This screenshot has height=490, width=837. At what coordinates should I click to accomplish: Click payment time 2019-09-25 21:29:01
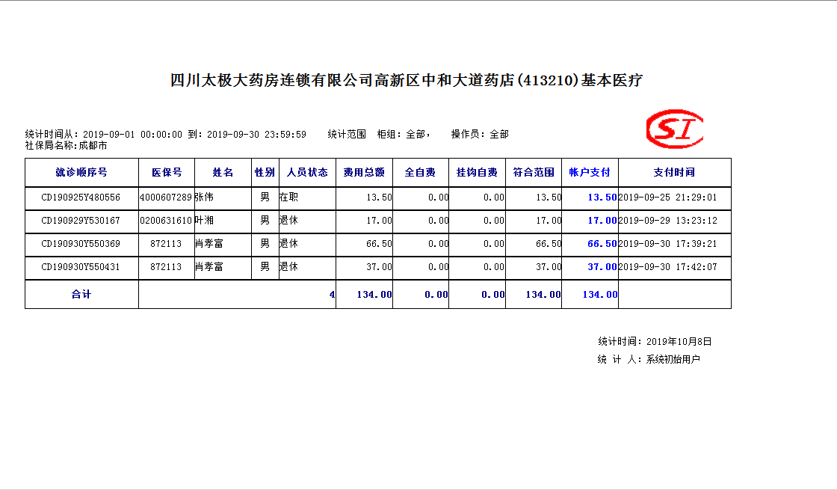(x=668, y=197)
